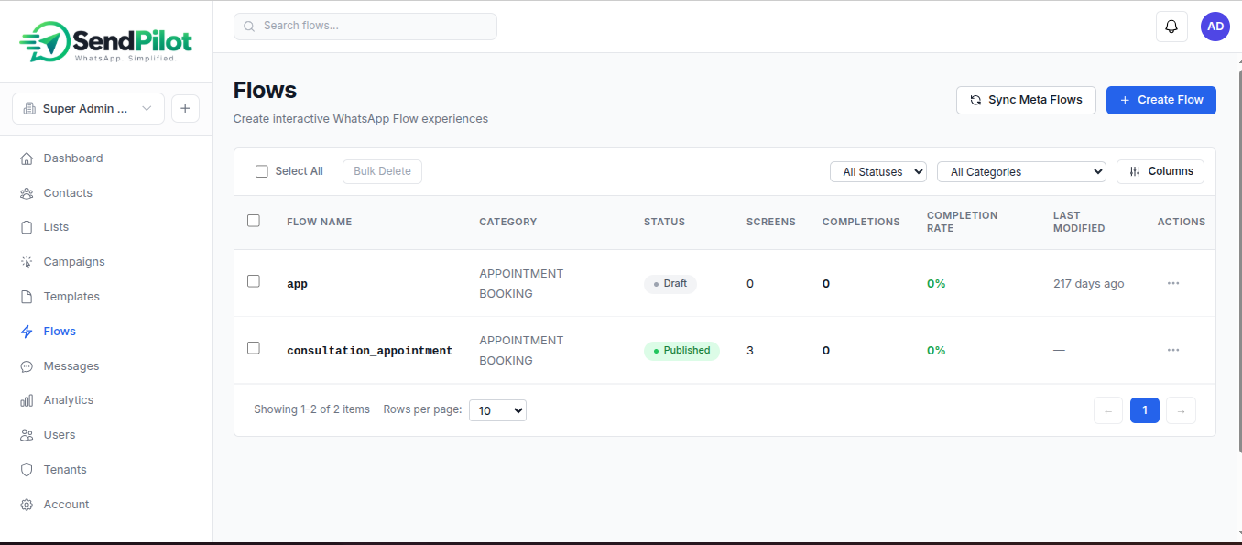The height and width of the screenshot is (545, 1242).
Task: Click the Campaigns cursor-click icon
Action: 27,262
